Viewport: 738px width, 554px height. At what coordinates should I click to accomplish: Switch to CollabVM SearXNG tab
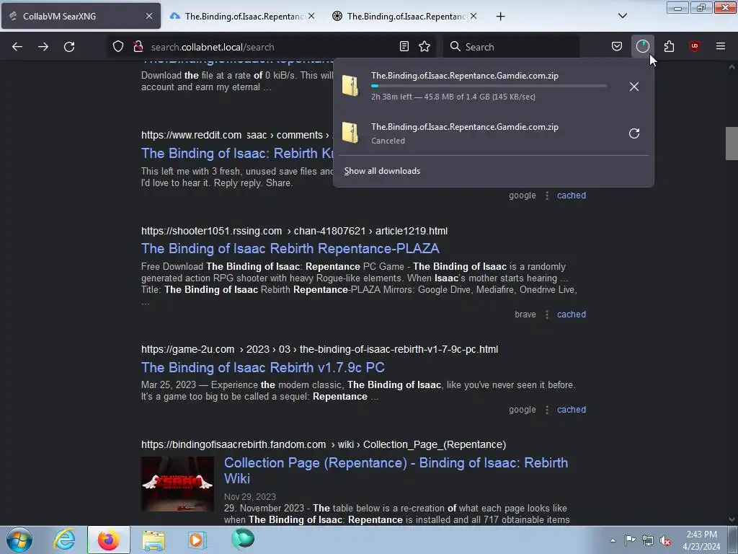[81, 16]
